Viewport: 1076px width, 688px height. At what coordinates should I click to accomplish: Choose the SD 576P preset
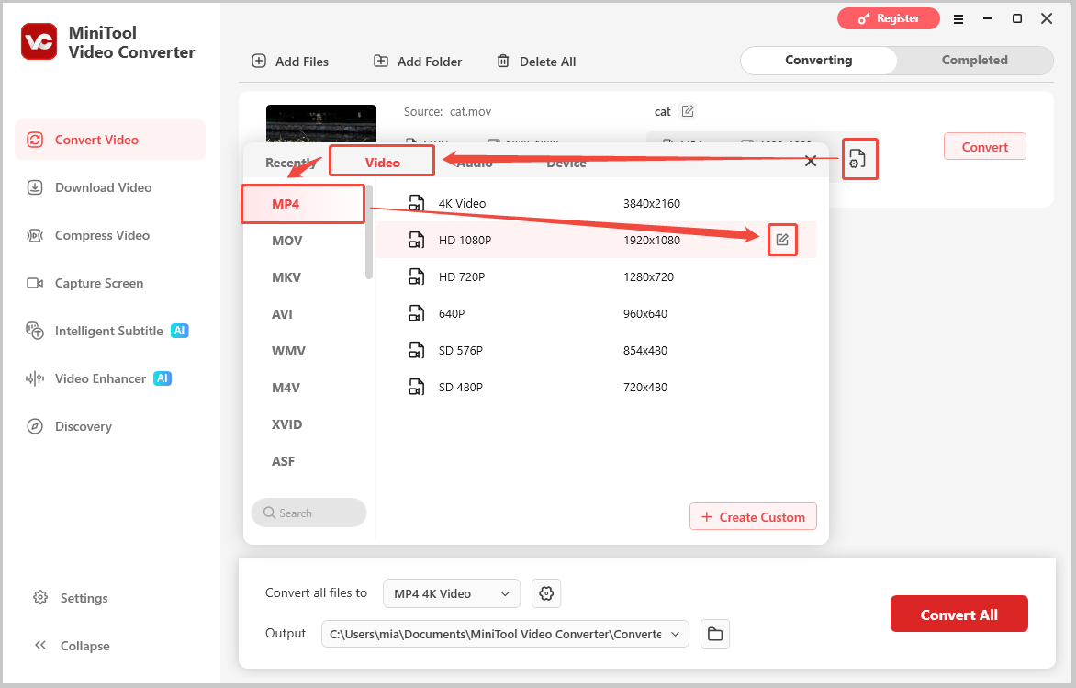(596, 350)
